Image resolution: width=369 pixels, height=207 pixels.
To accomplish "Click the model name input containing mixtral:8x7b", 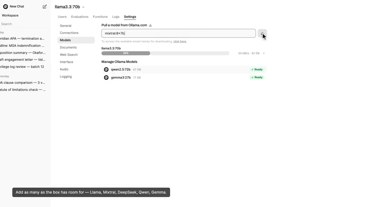I will click(178, 33).
